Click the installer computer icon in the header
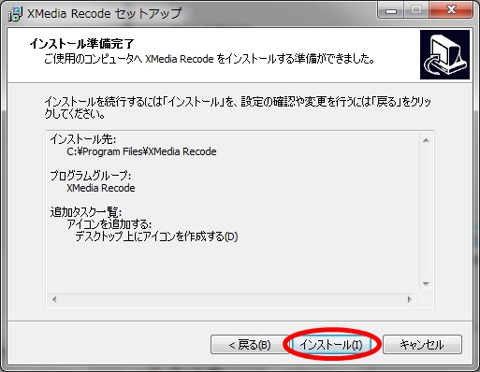 pyautogui.click(x=444, y=55)
